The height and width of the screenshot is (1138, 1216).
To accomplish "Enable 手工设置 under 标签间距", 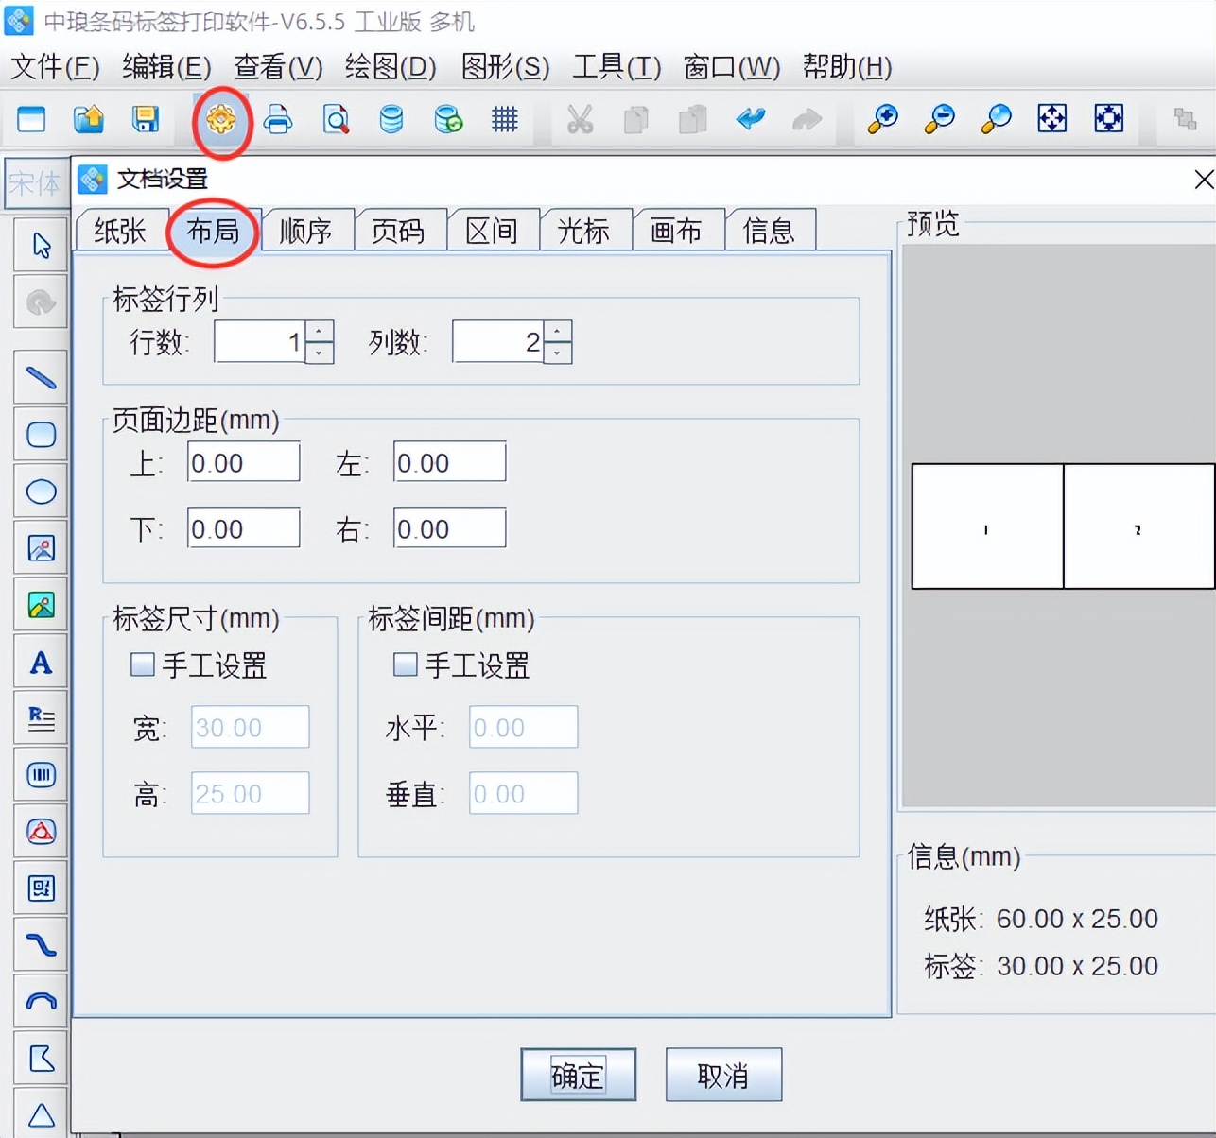I will click(403, 664).
